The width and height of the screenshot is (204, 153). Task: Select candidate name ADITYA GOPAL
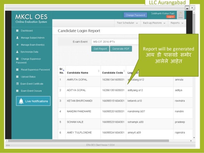click(76, 90)
